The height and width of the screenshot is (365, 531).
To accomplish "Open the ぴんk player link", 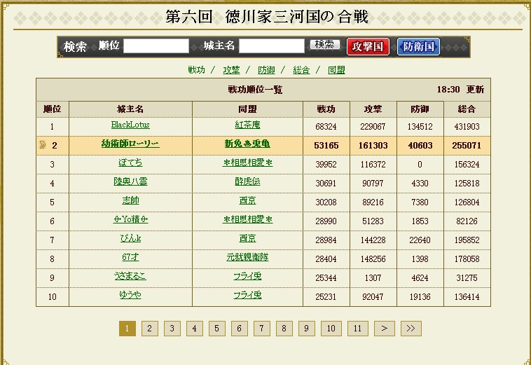I will pos(130,238).
